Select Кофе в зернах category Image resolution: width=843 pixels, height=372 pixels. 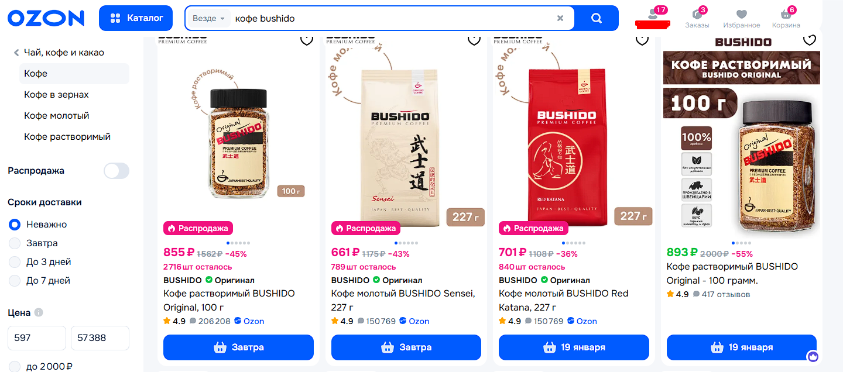[56, 95]
